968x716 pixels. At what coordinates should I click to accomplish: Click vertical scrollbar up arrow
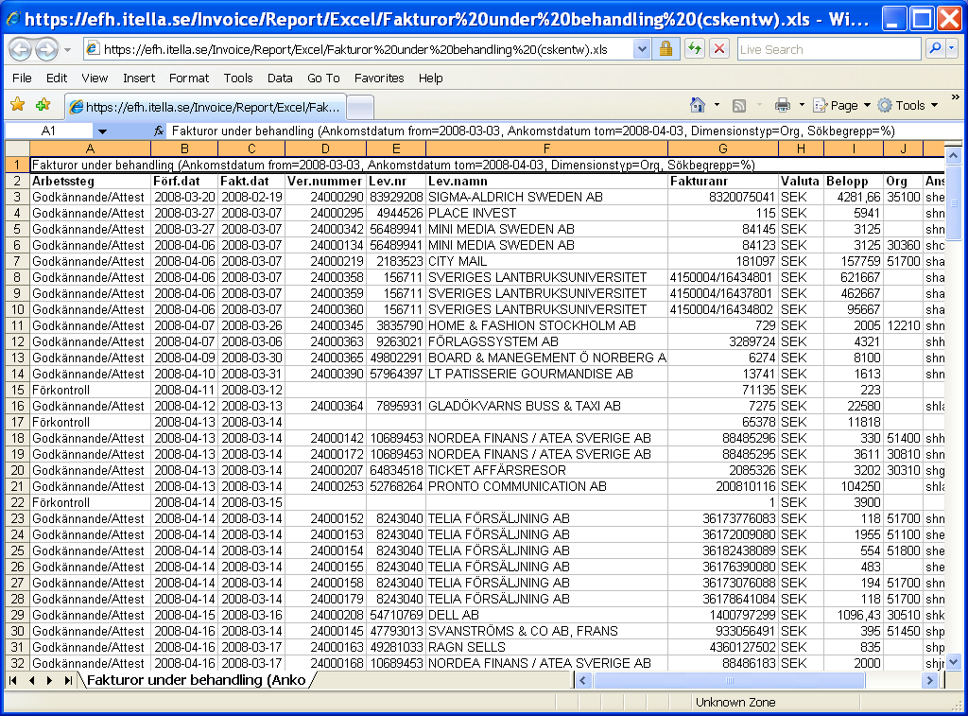(x=954, y=156)
